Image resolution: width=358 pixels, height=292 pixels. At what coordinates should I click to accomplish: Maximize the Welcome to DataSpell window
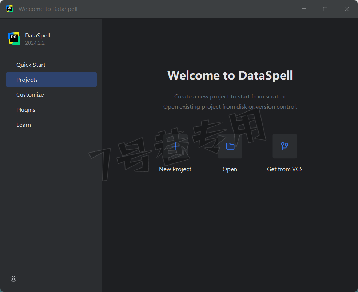point(325,9)
